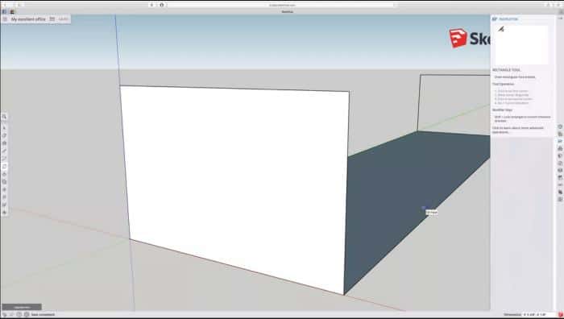
Task: Select the Orbit tool at toolbar bottom
Action: point(4,213)
